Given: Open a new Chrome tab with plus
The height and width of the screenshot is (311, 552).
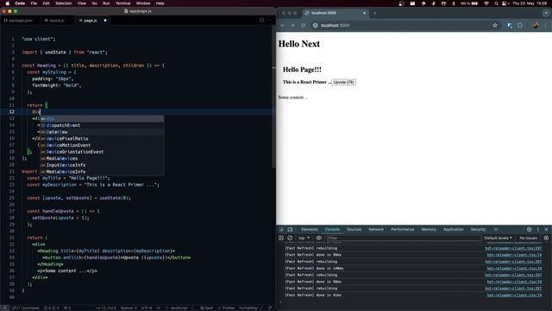Looking at the screenshot, I should click(375, 13).
